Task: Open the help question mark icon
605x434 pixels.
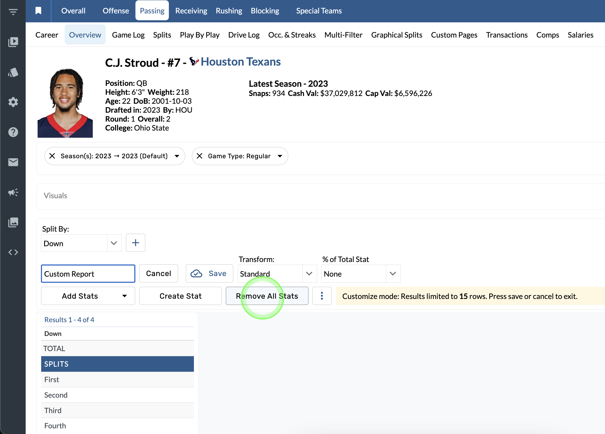Action: [x=13, y=132]
